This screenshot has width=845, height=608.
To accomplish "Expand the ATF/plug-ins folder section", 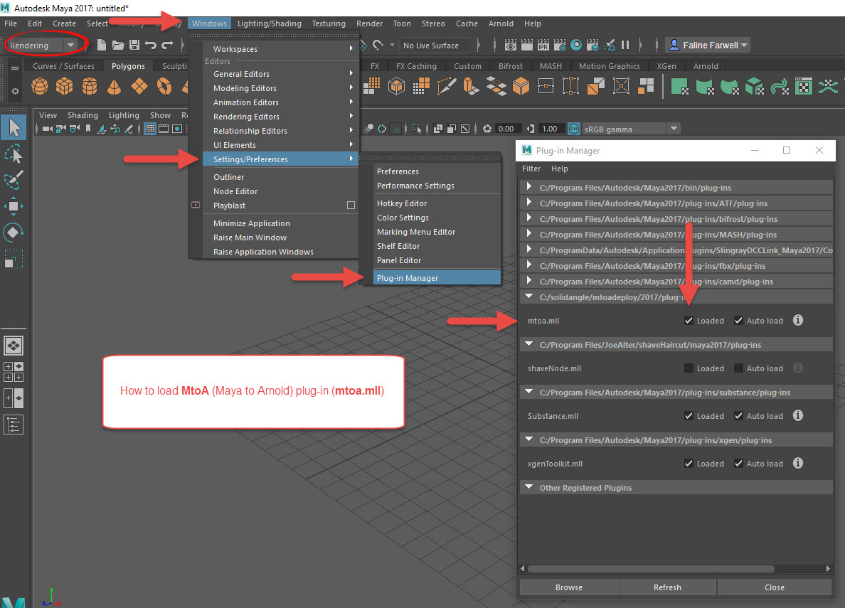I will pyautogui.click(x=529, y=203).
